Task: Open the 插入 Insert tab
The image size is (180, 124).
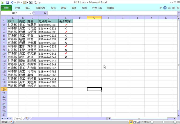Action: [x=28, y=8]
